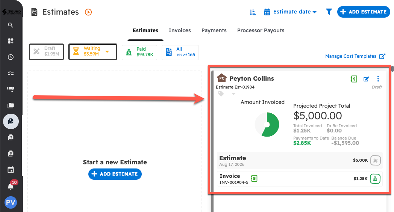This screenshot has width=394, height=212.
Task: Toggle the Draft $1.95M status filter
Action: (46, 52)
